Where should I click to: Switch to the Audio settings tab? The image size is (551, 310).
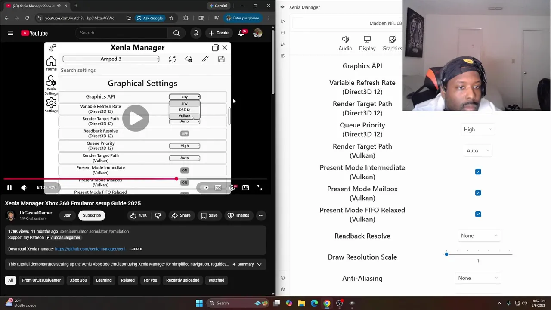345,43
